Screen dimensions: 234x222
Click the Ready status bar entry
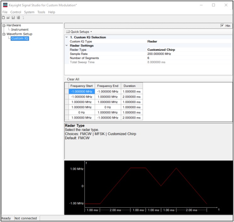point(6,218)
